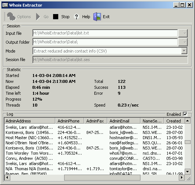Click the Output folder path field
The image size is (195, 185).
(105, 42)
